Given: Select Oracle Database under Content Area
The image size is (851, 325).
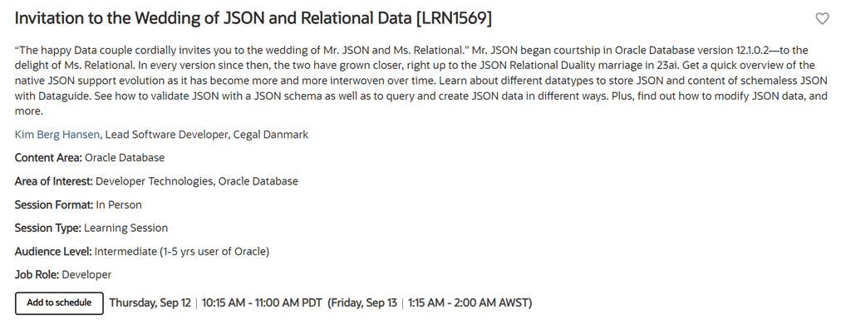Looking at the screenshot, I should [125, 158].
